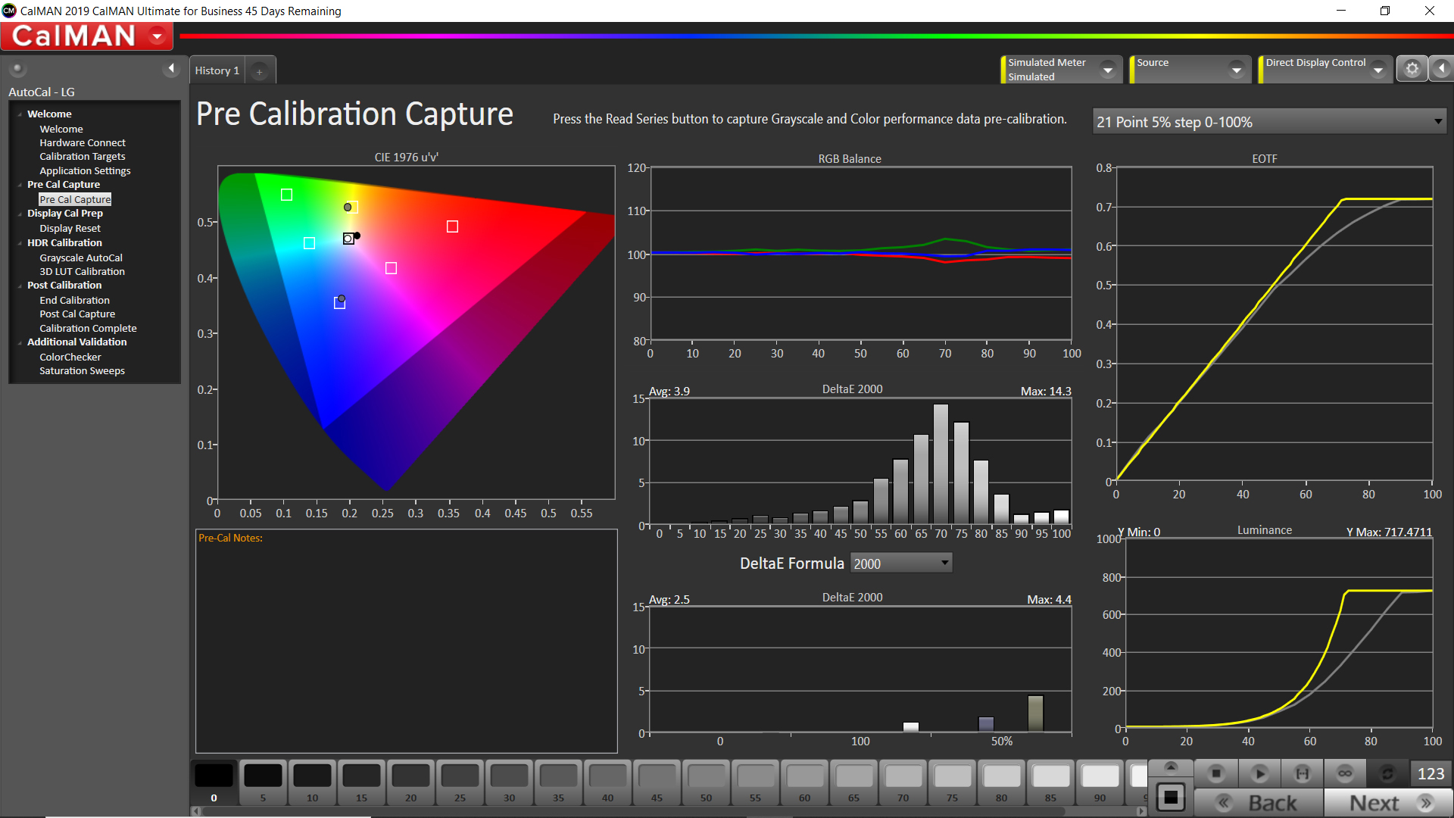Add a new history tab with plus
Screen dimensions: 1454x818
pyautogui.click(x=259, y=71)
